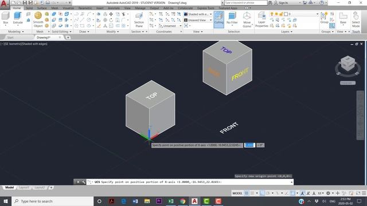Click the customize command line wrench icon
Screen dimensions: 367x206
[83, 182]
